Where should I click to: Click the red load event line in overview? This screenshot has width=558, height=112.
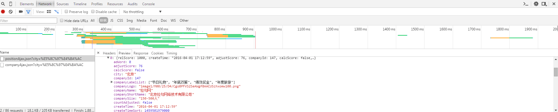point(255,40)
